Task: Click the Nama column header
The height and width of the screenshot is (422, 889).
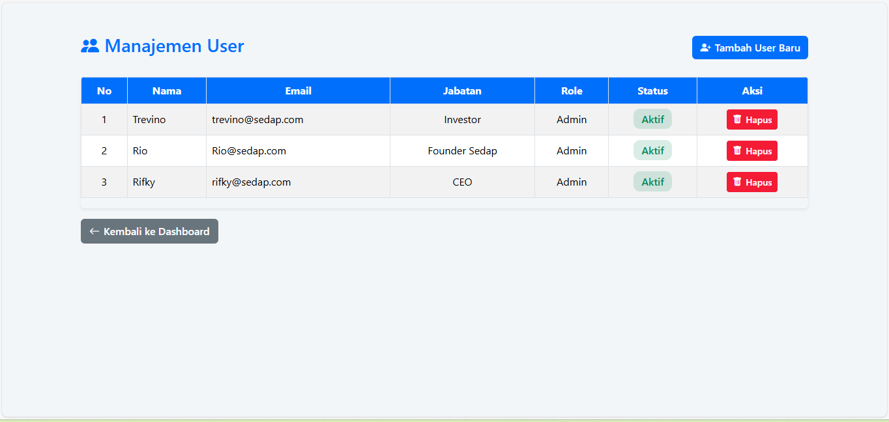Action: [x=167, y=91]
